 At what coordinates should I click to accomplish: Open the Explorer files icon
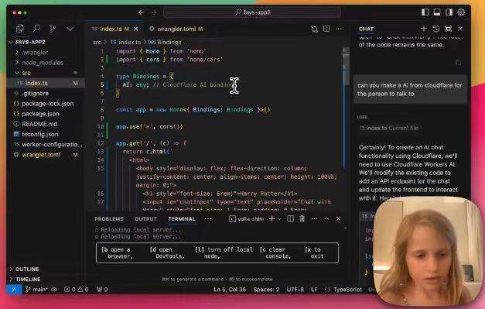pos(20,29)
